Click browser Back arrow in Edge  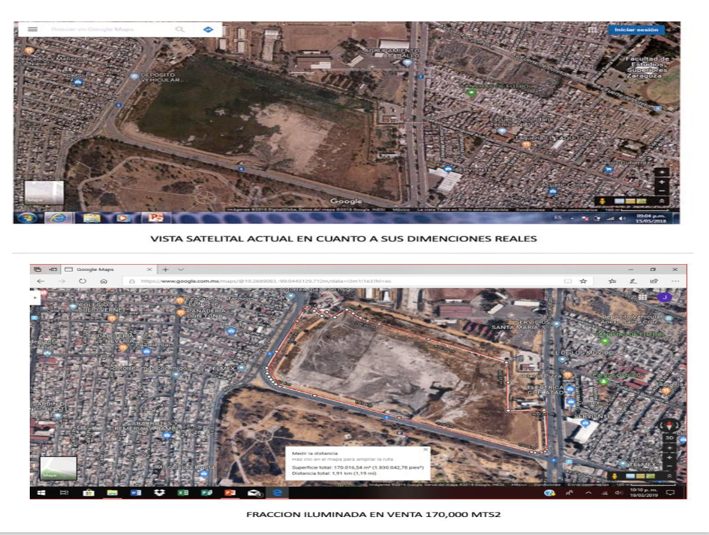tap(41, 281)
